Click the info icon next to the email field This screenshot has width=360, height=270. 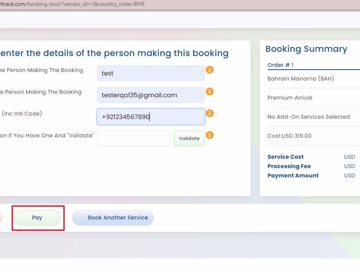click(209, 91)
